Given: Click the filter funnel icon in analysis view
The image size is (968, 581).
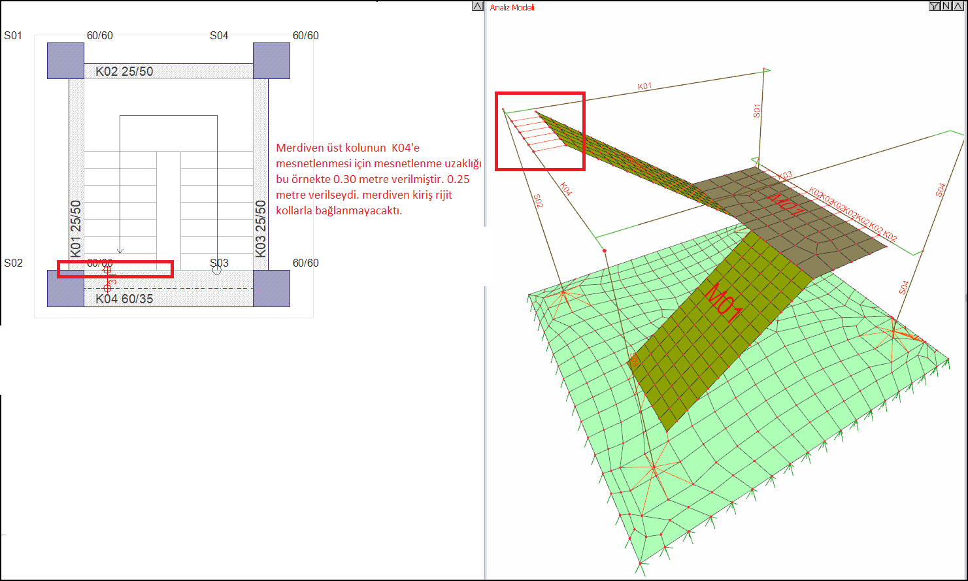Looking at the screenshot, I should (x=934, y=7).
